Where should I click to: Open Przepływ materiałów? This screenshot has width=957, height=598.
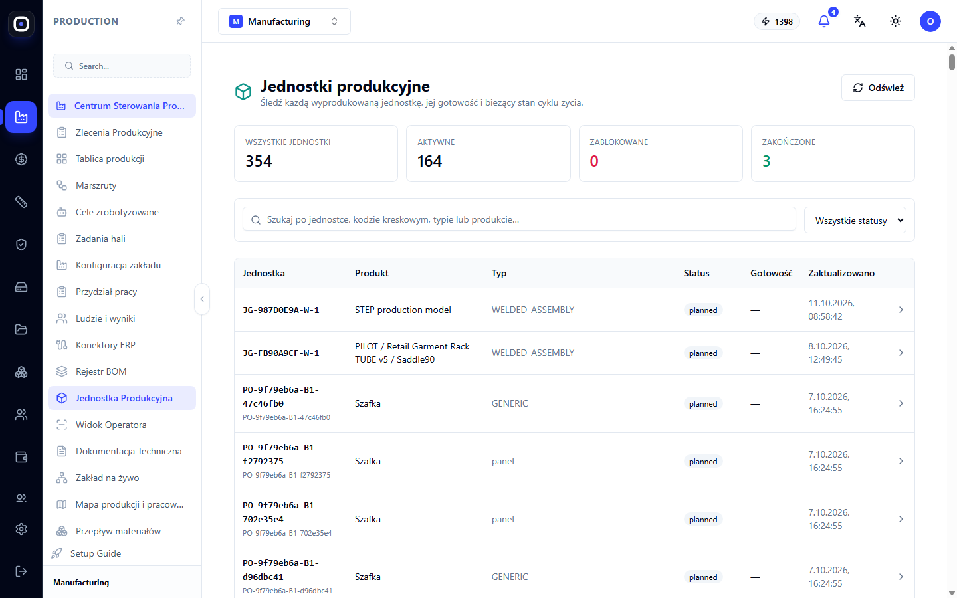point(122,531)
